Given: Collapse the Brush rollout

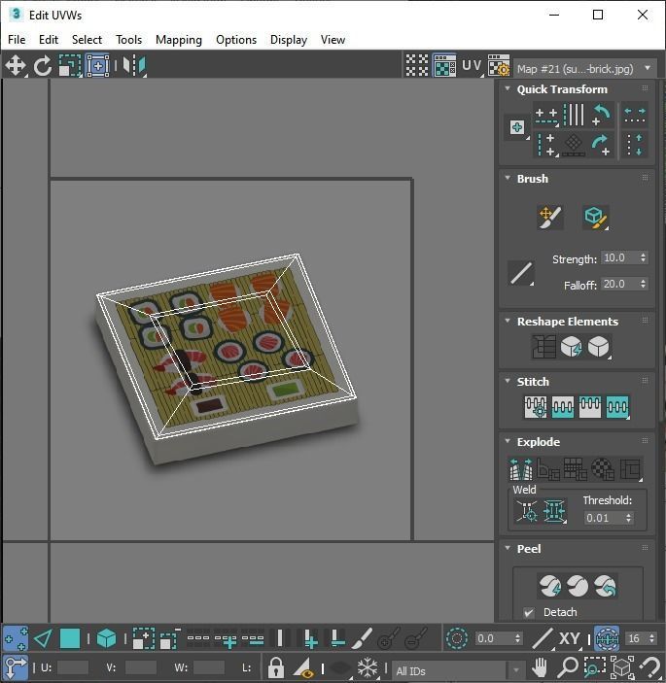Looking at the screenshot, I should (508, 178).
